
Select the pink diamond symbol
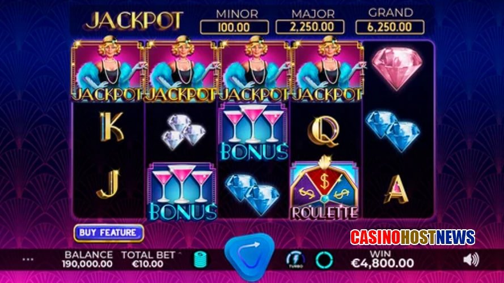[397, 68]
